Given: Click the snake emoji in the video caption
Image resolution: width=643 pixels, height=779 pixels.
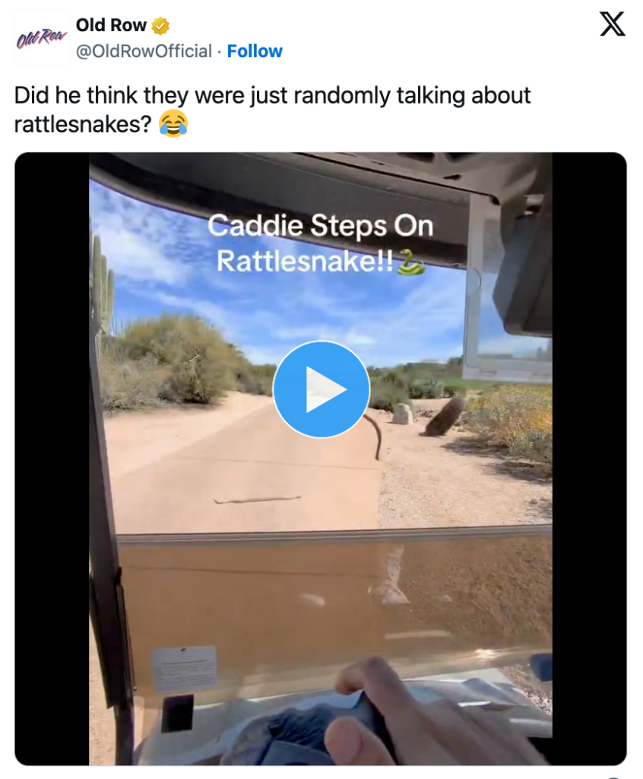Looking at the screenshot, I should click(411, 261).
